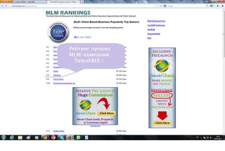The height and width of the screenshot is (151, 225).
Task: Reload the page with the refresh icon
Action: pos(161,6)
